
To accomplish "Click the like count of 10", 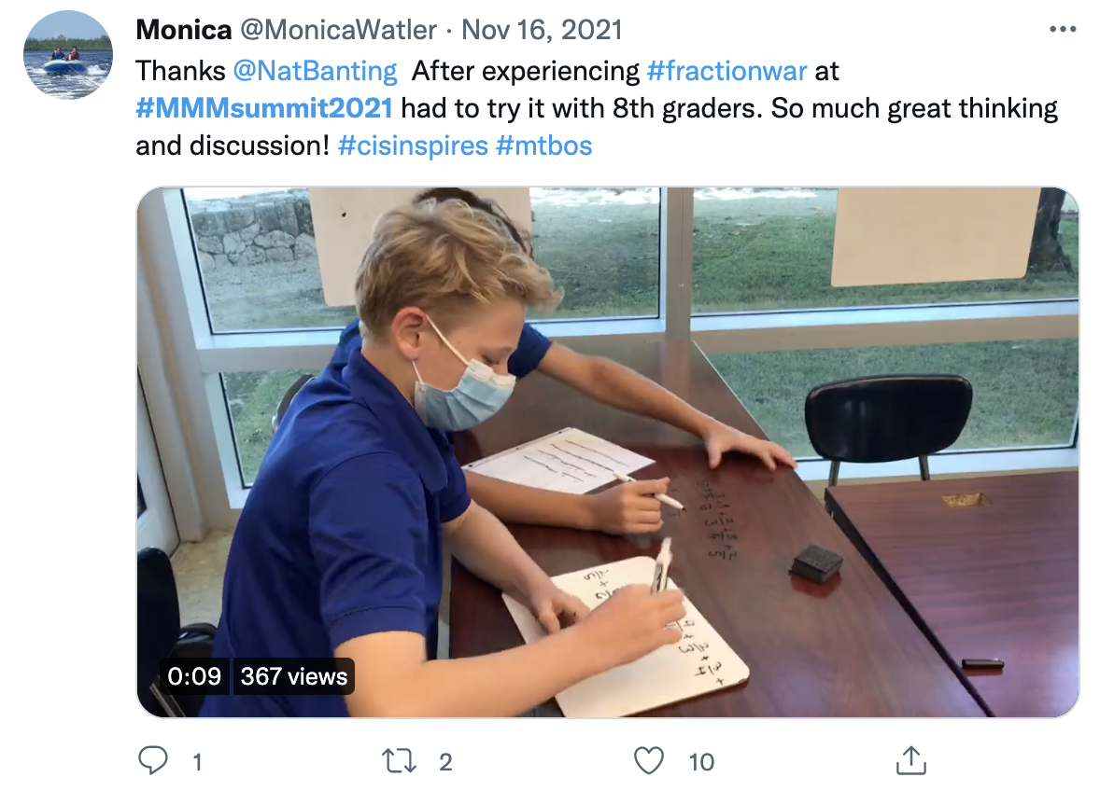I will tap(701, 762).
